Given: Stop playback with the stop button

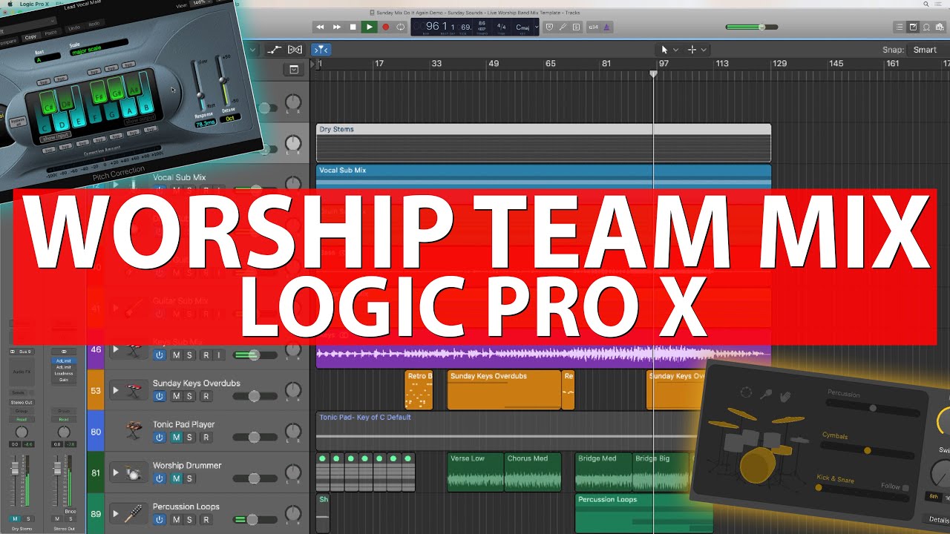Looking at the screenshot, I should pyautogui.click(x=353, y=27).
